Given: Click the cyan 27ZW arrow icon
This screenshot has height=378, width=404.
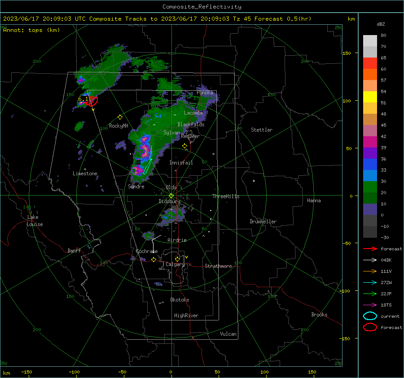Looking at the screenshot, I should click(x=370, y=283).
